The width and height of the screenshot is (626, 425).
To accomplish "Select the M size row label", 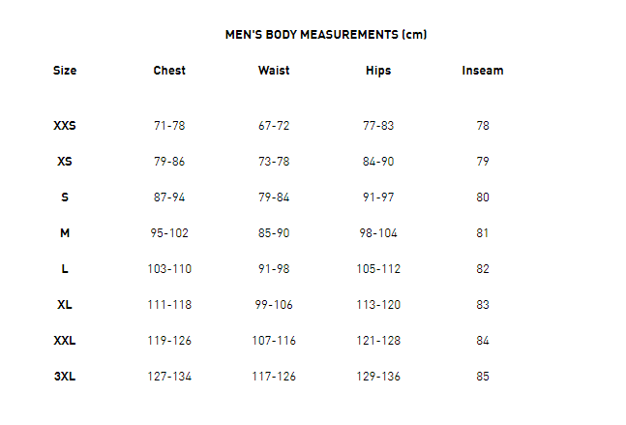I will [65, 233].
